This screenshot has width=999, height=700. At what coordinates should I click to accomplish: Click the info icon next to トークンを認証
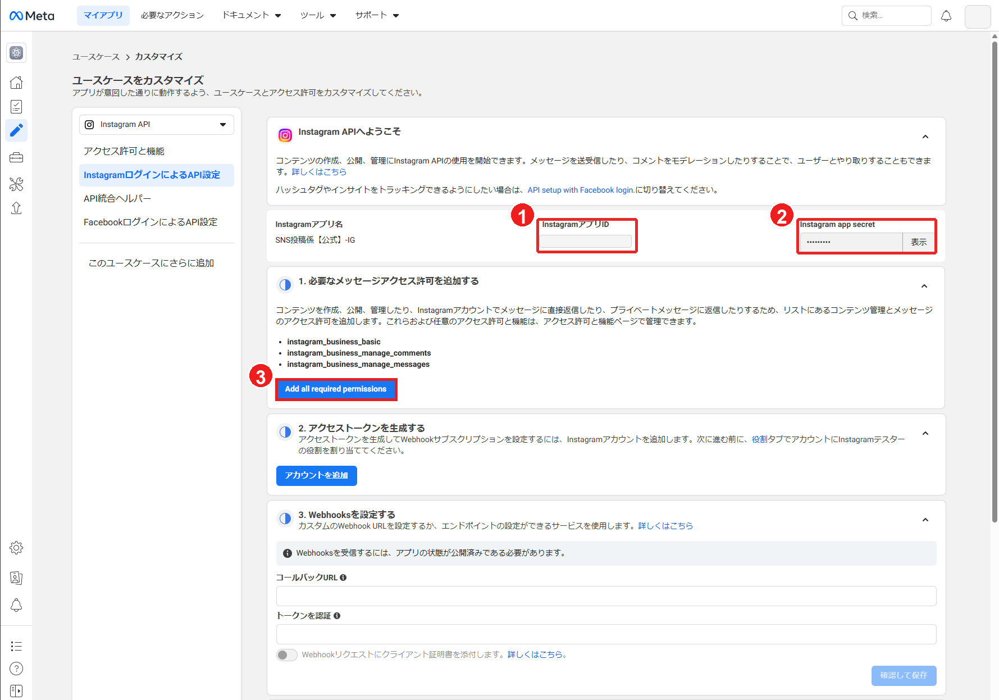click(337, 616)
